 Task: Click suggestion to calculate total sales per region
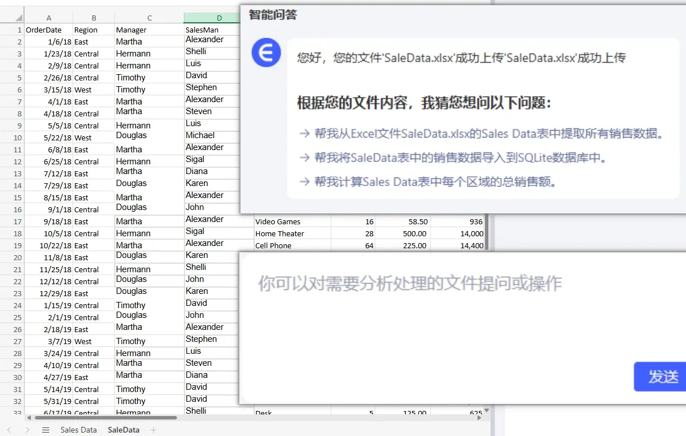click(x=428, y=181)
